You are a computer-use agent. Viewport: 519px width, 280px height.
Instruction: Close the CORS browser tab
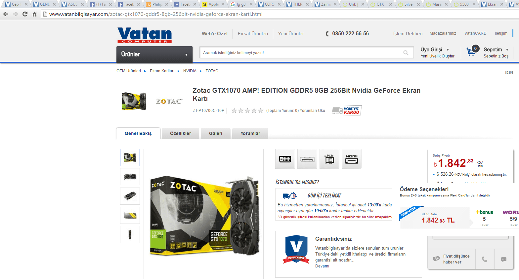(x=279, y=4)
